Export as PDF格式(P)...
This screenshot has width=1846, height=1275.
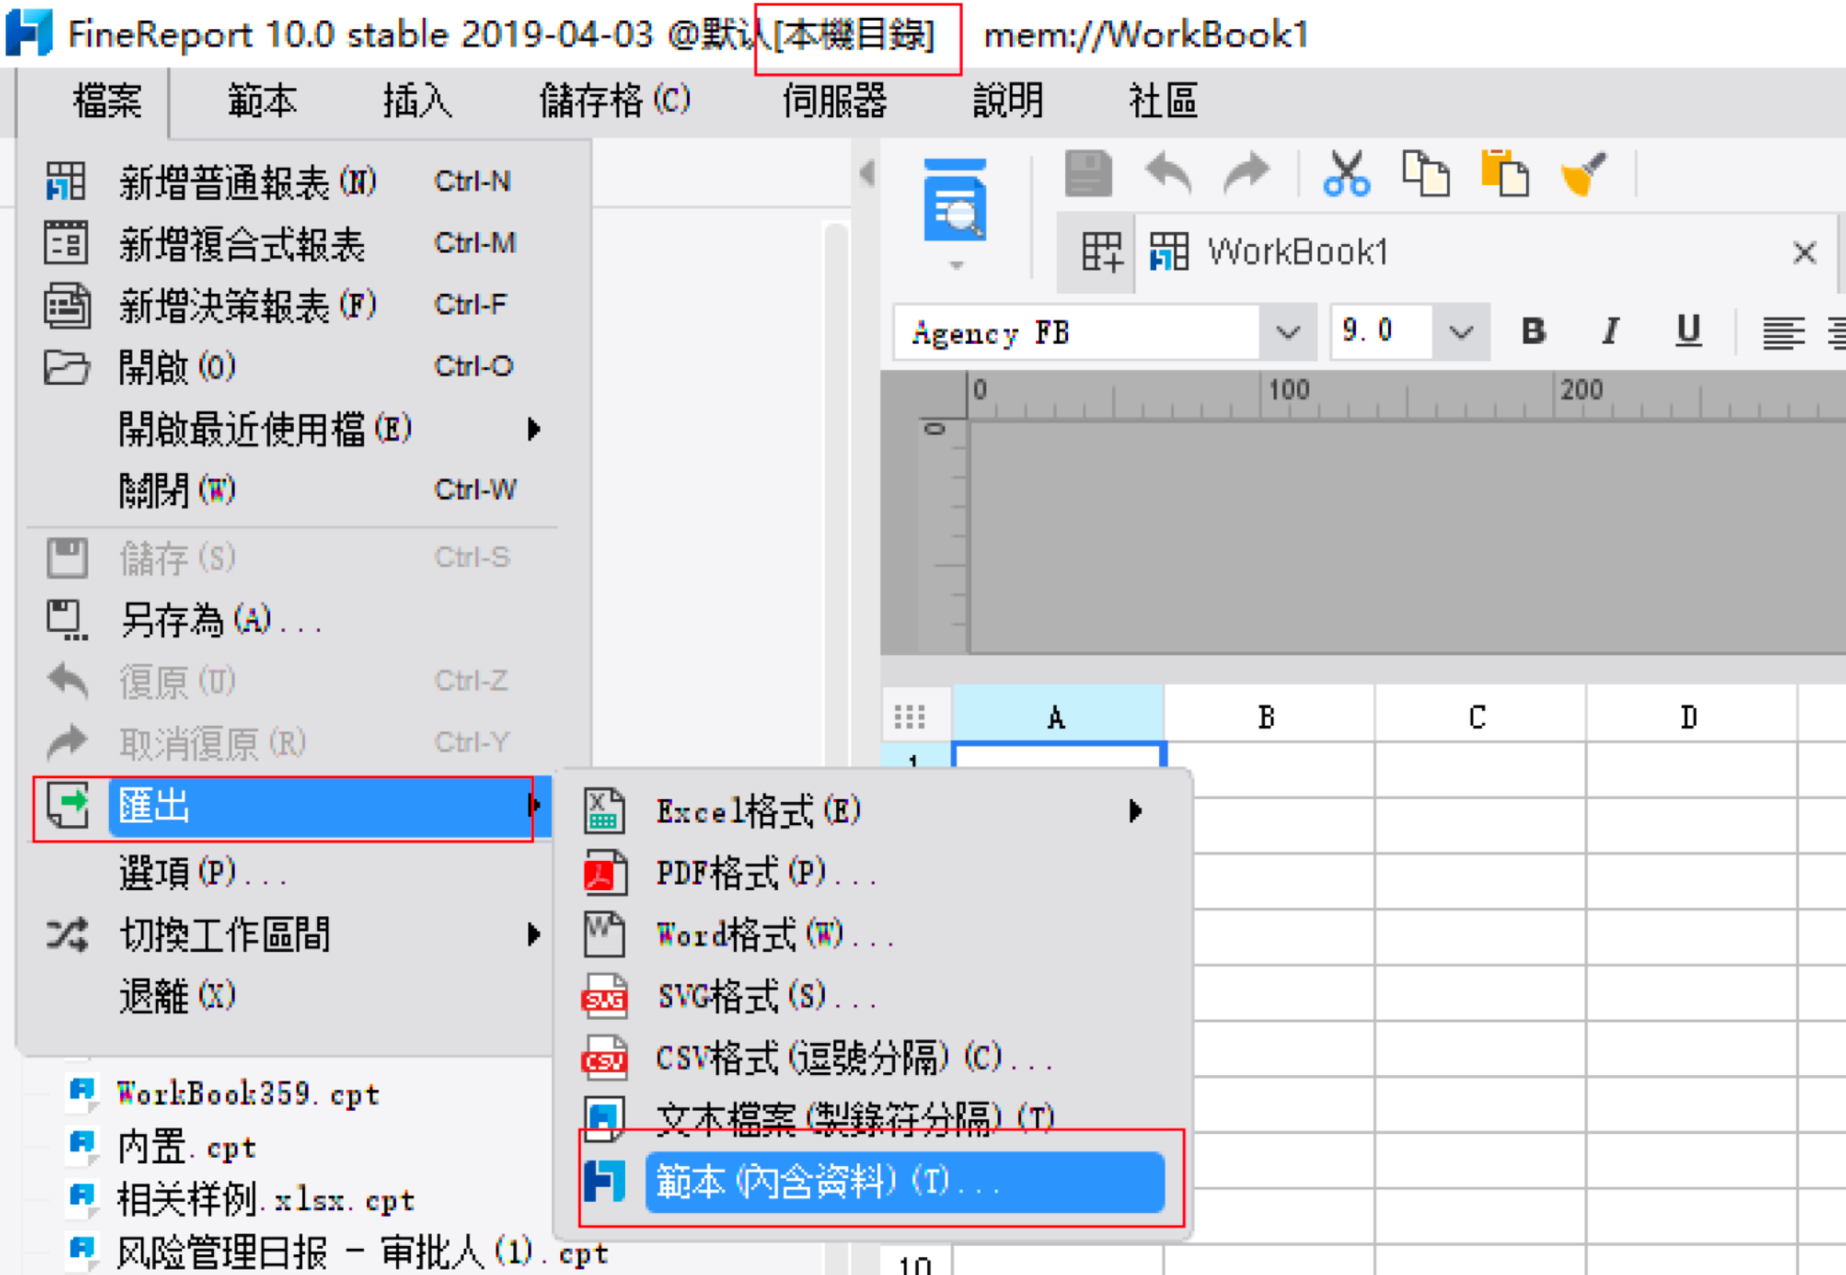coord(873,873)
